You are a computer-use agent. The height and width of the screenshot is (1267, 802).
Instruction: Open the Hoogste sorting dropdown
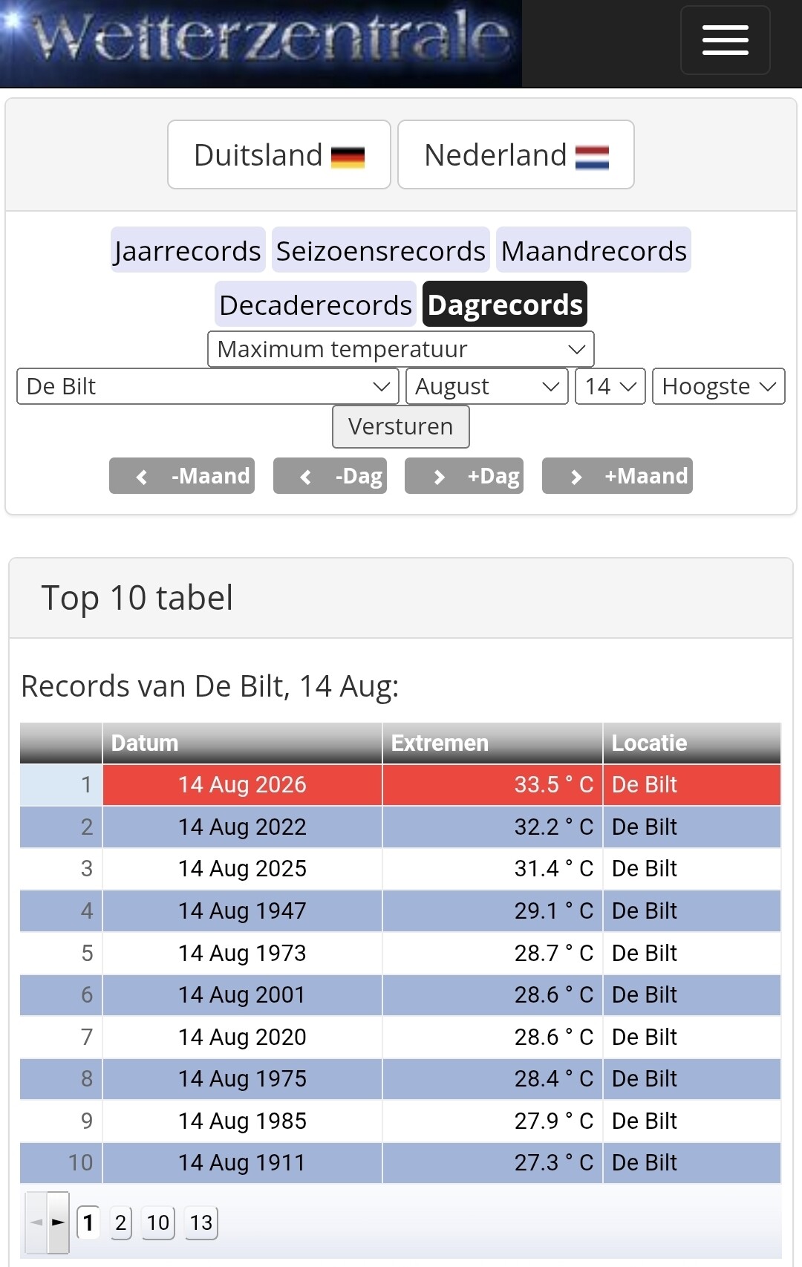point(719,386)
